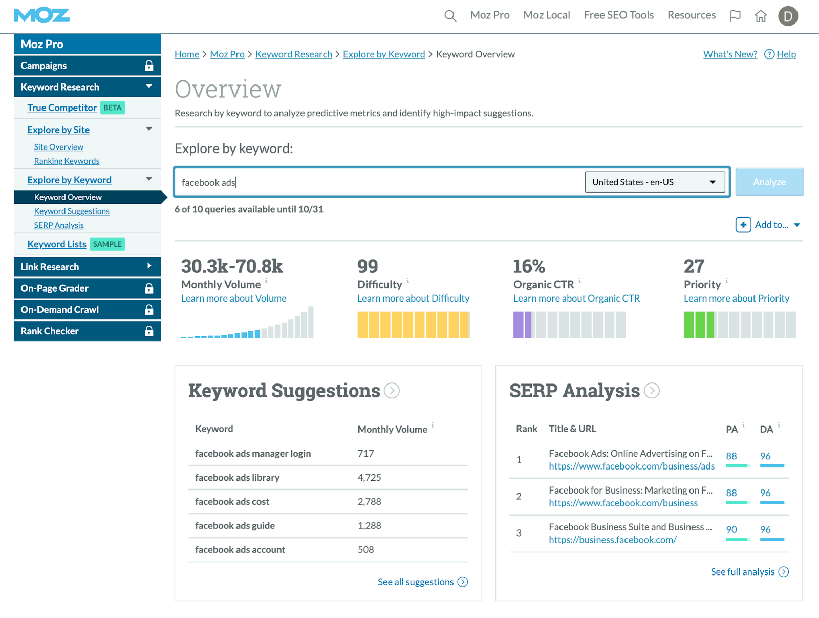Open Keyword Suggestions arrow circle icon
This screenshot has height=618, width=819.
(392, 391)
